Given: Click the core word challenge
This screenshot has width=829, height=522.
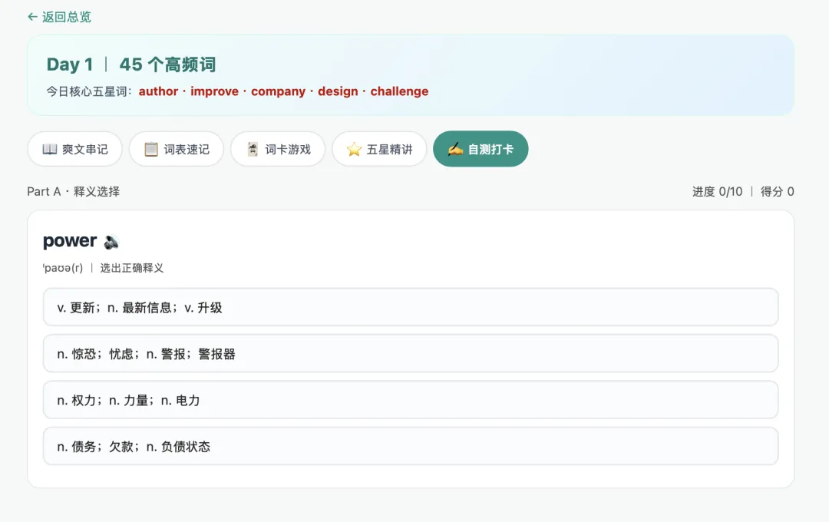Looking at the screenshot, I should (399, 91).
